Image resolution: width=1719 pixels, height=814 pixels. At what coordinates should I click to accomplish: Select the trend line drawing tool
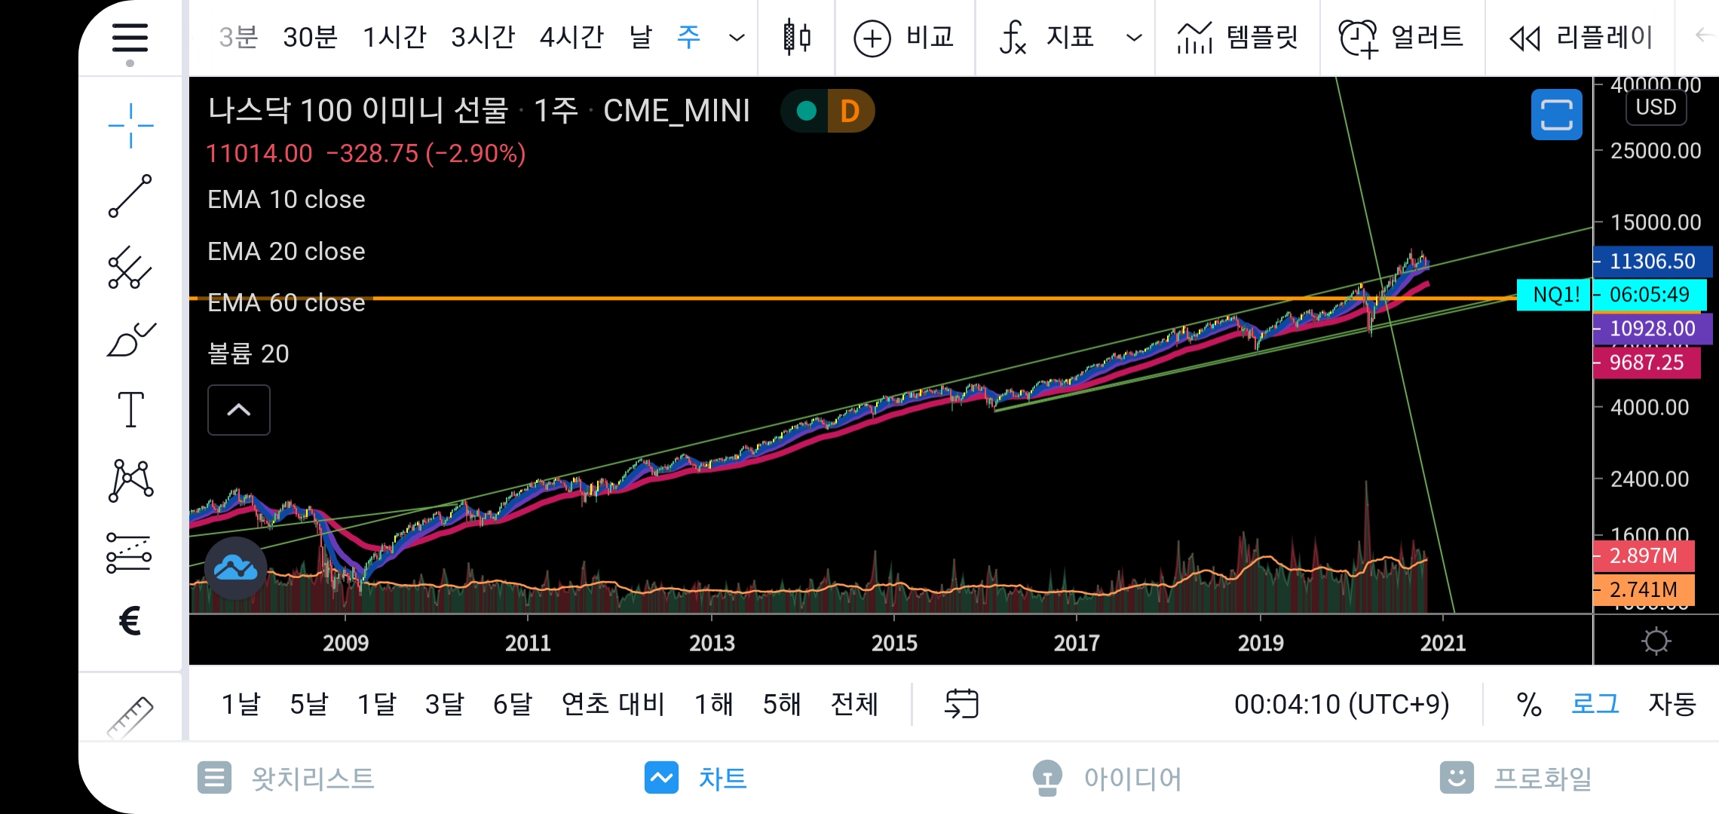pyautogui.click(x=130, y=196)
